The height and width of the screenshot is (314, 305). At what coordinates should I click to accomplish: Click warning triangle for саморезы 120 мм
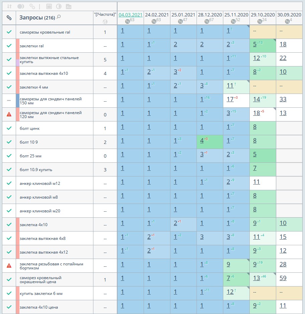[9, 114]
